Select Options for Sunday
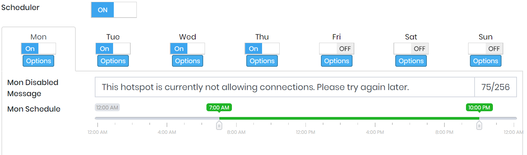Viewport: 527px width, 155px height. [x=485, y=61]
